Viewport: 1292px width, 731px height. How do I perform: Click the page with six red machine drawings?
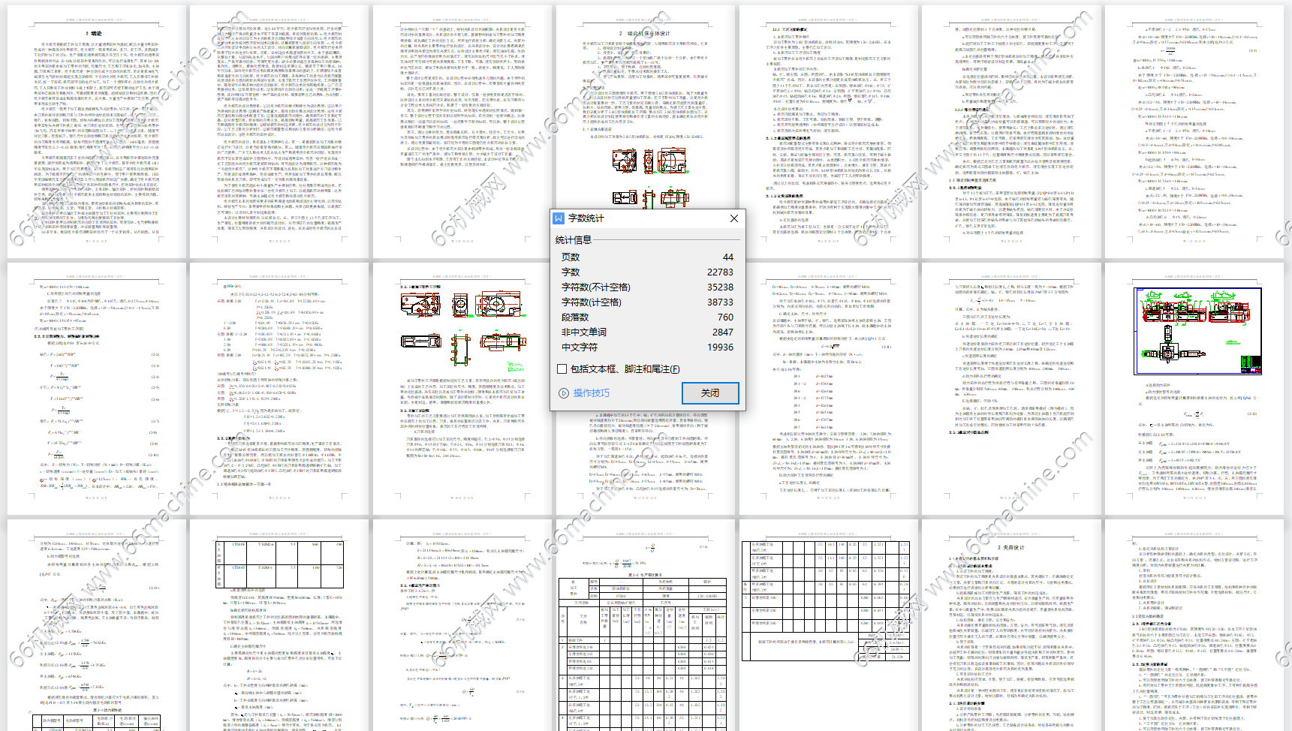click(x=462, y=388)
